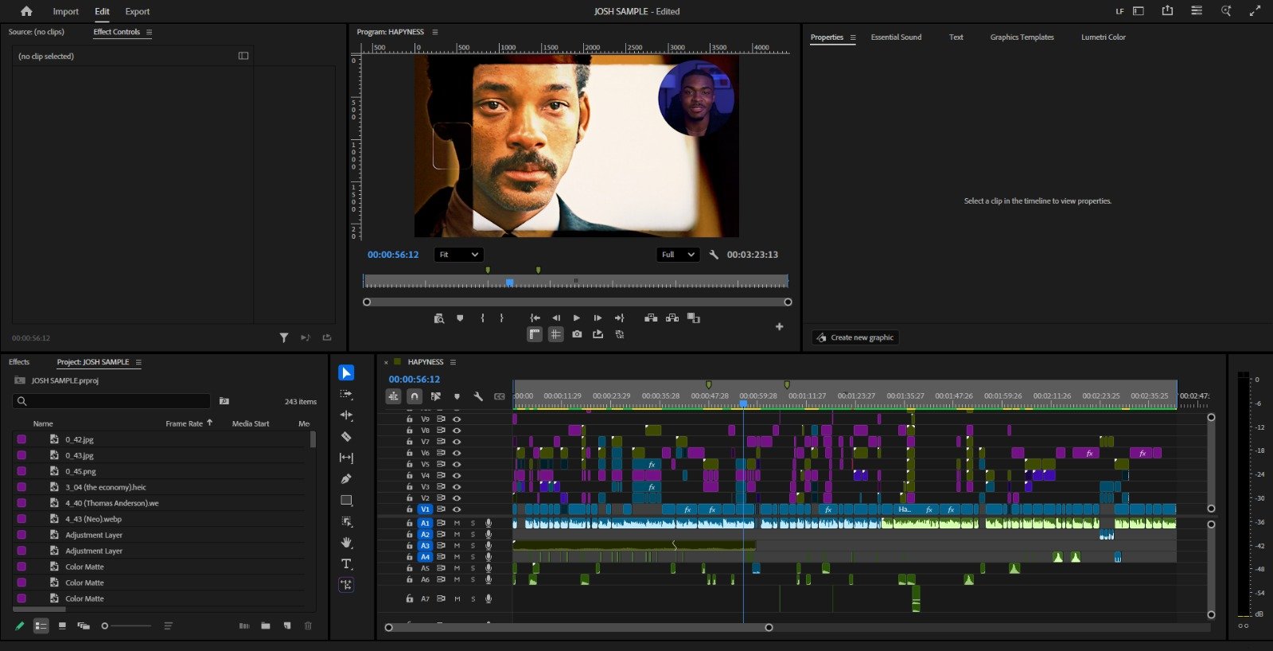Open Properties panel menu
Image resolution: width=1273 pixels, height=651 pixels.
853,37
